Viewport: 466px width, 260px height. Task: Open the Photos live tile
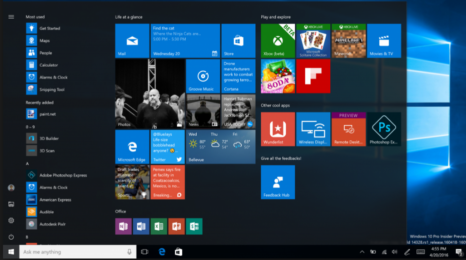pos(150,94)
